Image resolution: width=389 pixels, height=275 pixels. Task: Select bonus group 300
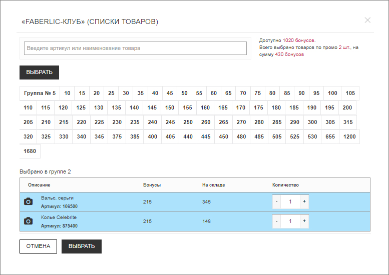(x=312, y=122)
